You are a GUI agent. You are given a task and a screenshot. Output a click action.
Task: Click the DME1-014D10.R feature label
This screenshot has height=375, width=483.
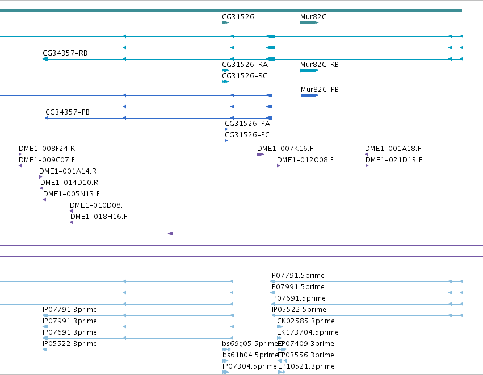[69, 183]
